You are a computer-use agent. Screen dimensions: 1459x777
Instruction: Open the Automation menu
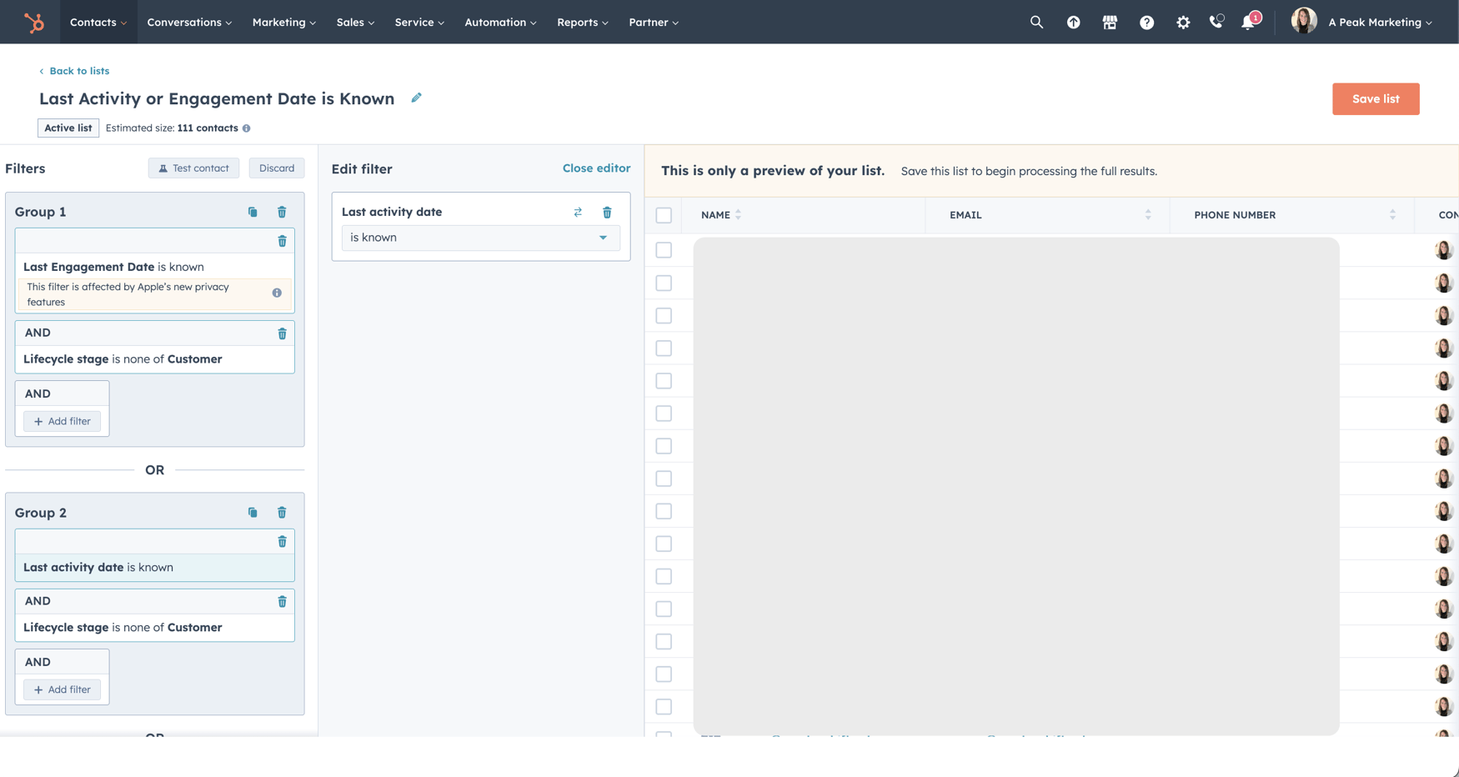[499, 23]
